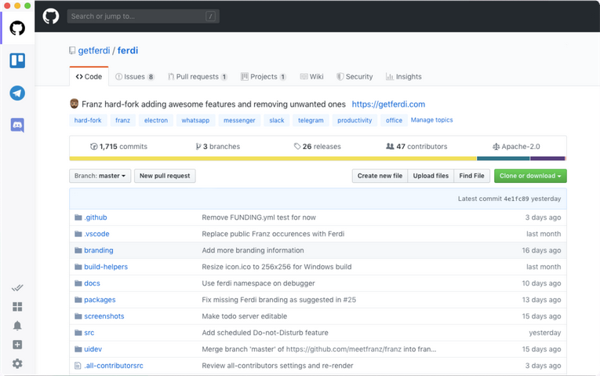Switch to Trello service in sidebar
The image size is (600, 376).
[17, 60]
